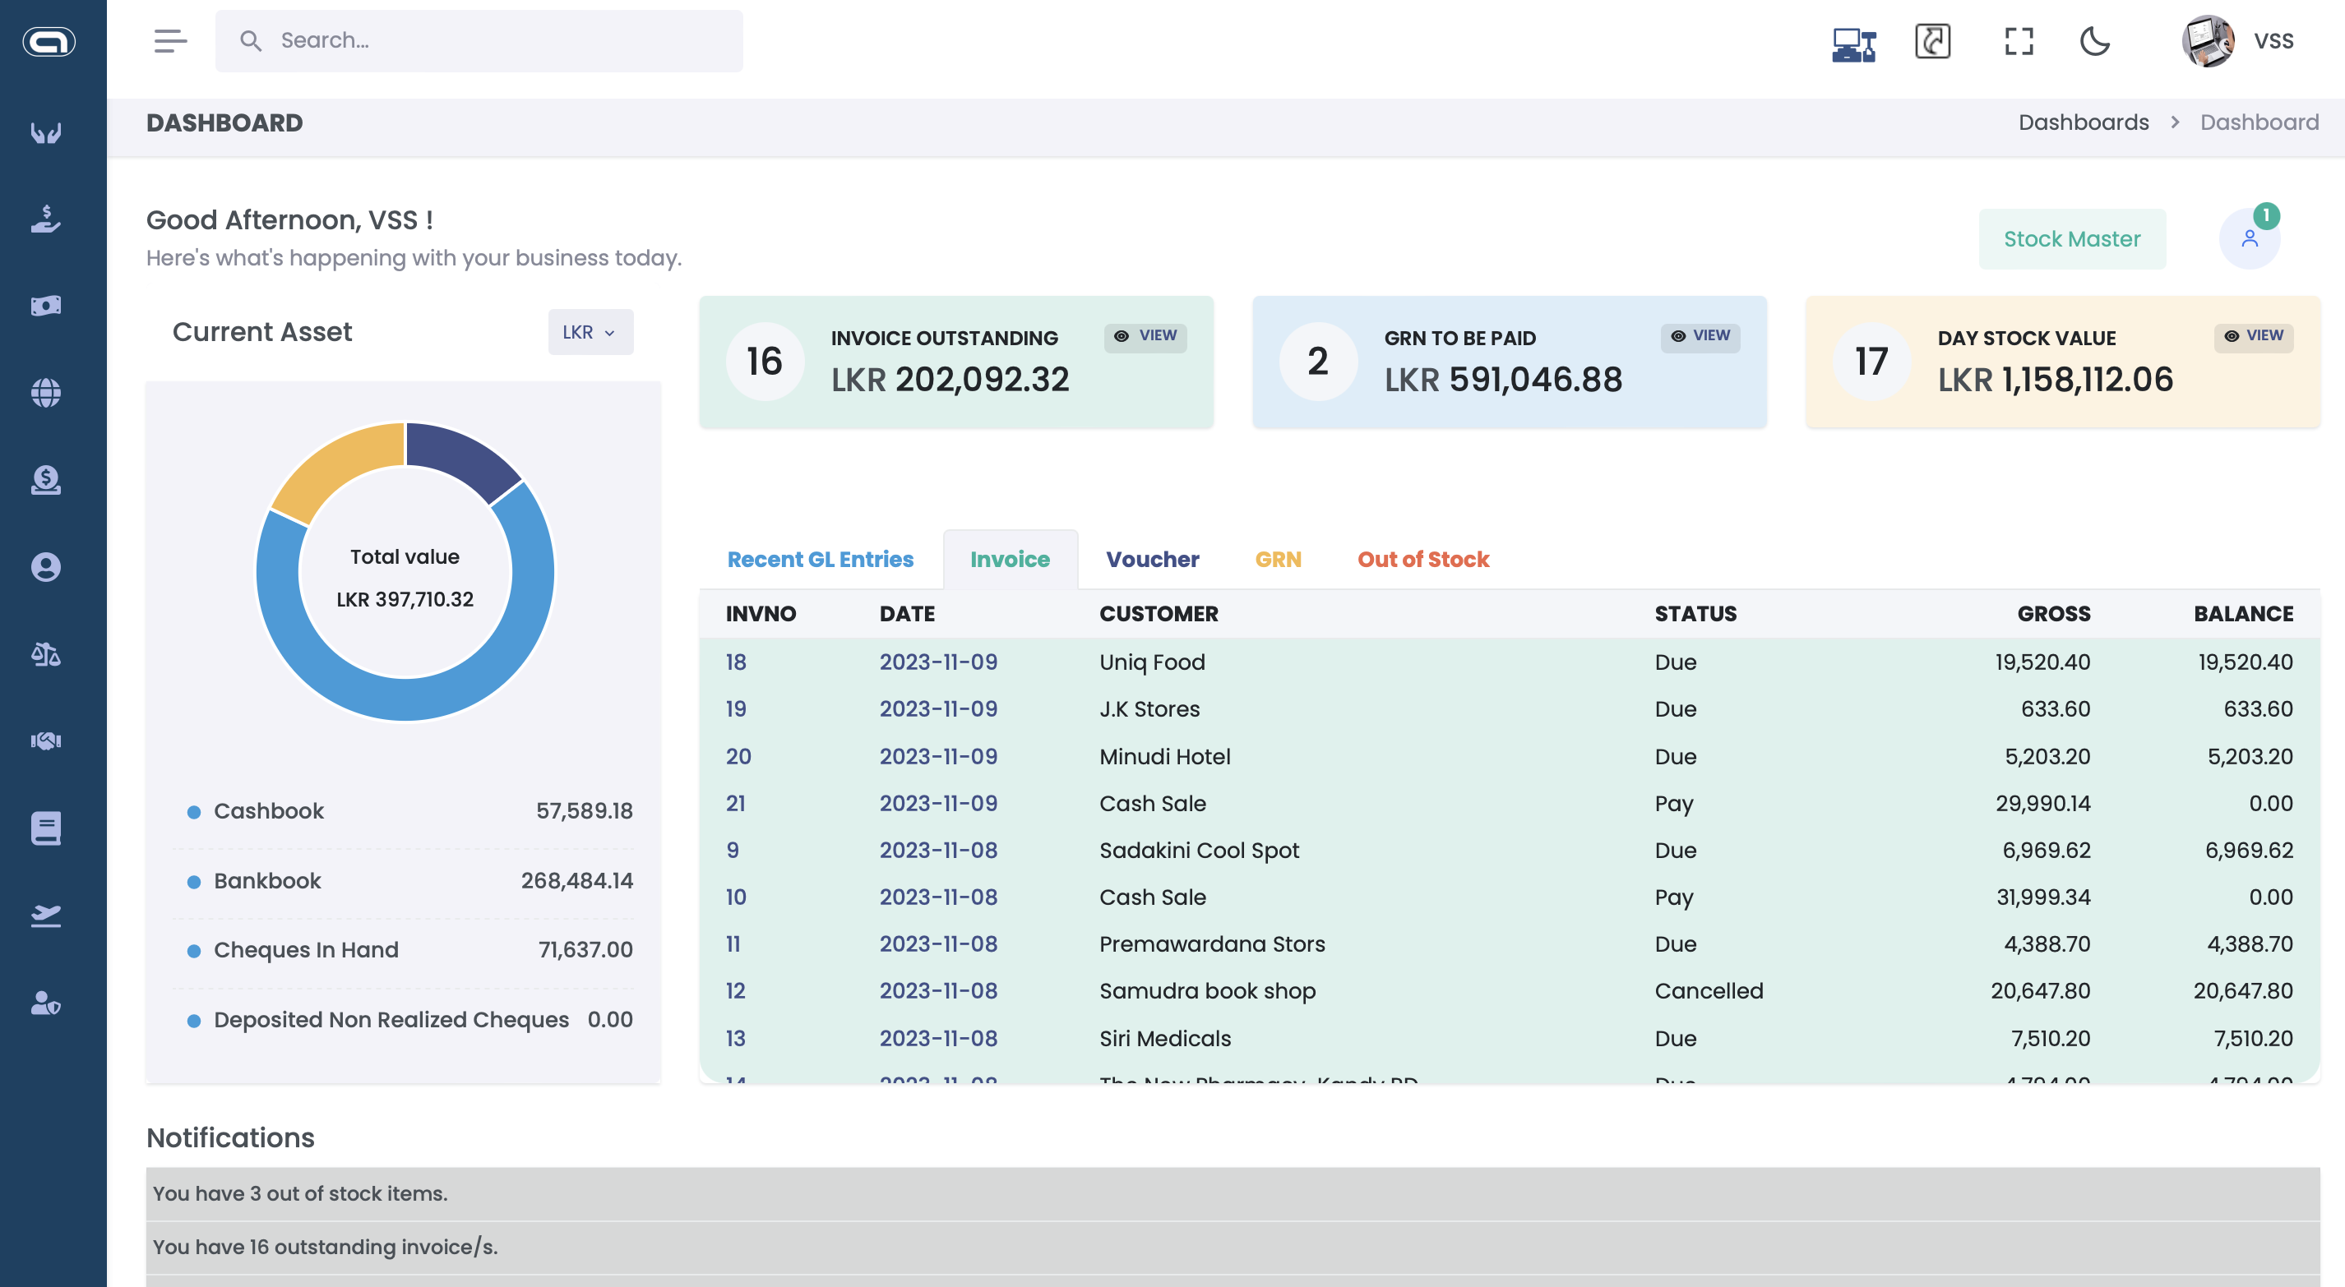Image resolution: width=2345 pixels, height=1287 pixels.
Task: Open the balance scale sidebar icon
Action: 45,653
